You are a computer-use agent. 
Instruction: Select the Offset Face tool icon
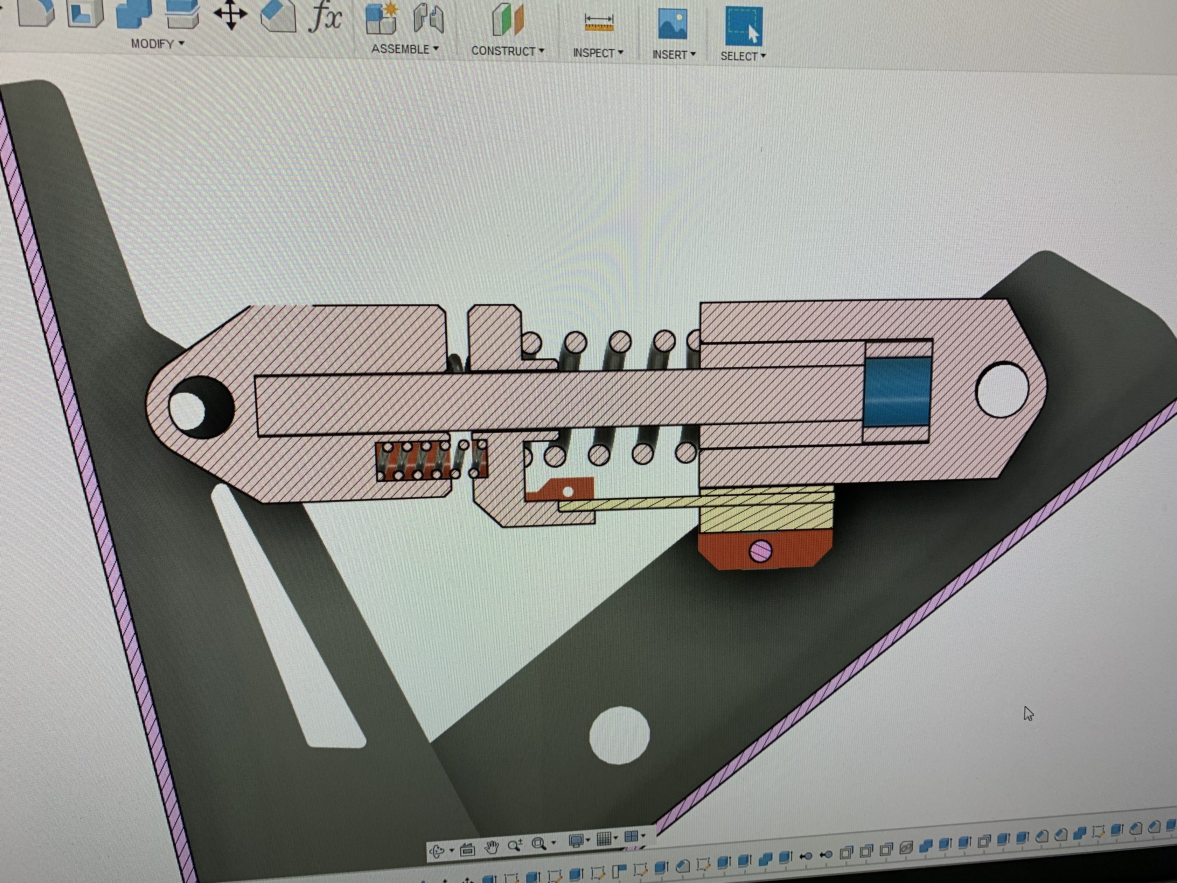[182, 14]
